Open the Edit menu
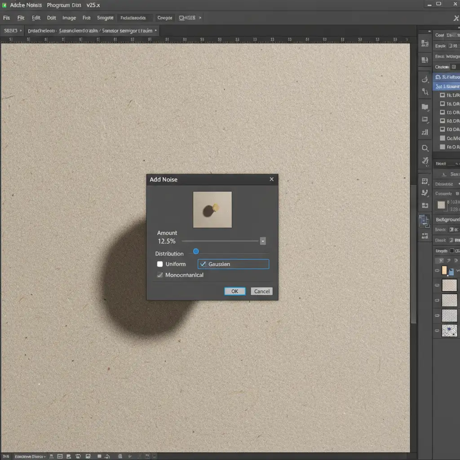 point(36,18)
